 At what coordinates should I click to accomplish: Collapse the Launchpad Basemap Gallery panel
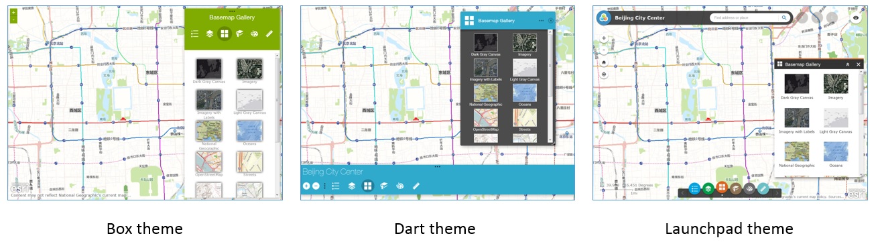(x=848, y=64)
